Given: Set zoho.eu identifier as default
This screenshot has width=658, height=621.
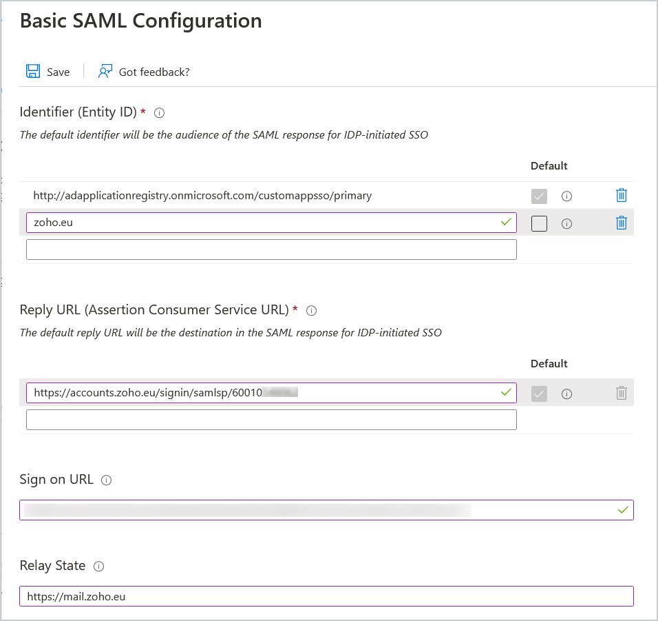Looking at the screenshot, I should click(x=539, y=223).
